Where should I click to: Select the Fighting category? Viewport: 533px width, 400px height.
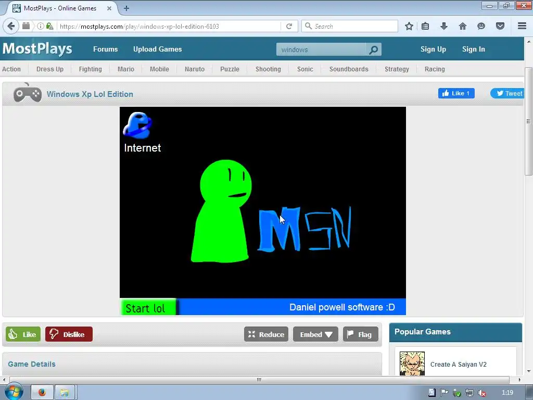(91, 69)
